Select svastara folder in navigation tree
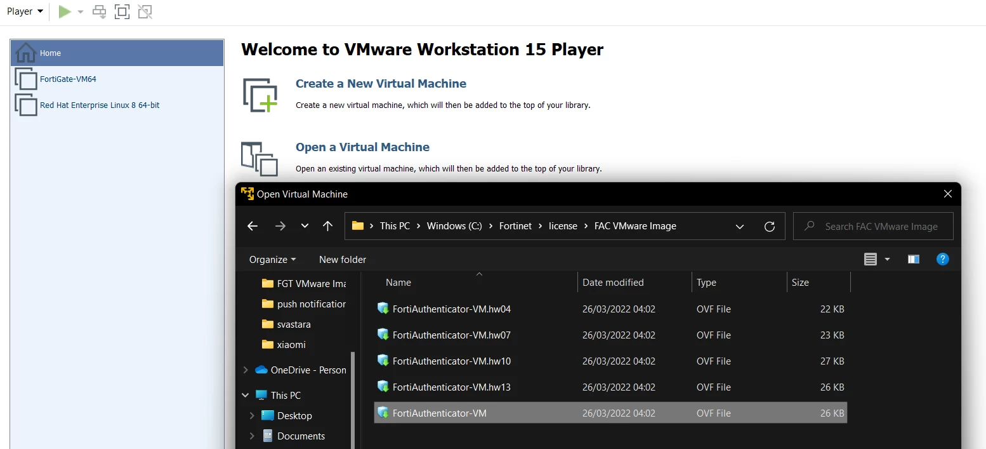This screenshot has width=986, height=449. [286, 324]
